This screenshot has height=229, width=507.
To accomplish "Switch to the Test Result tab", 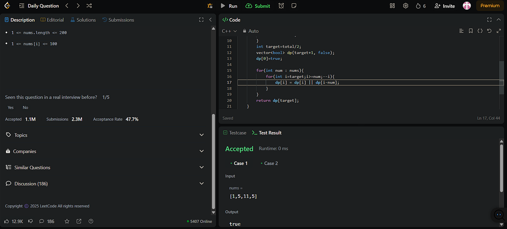I will tap(267, 132).
